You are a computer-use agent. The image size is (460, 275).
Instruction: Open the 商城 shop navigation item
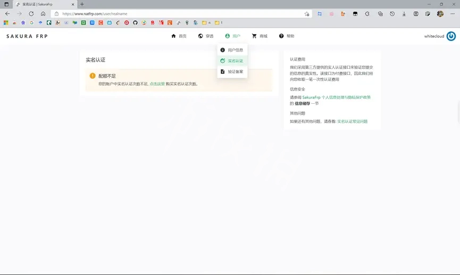pyautogui.click(x=260, y=36)
